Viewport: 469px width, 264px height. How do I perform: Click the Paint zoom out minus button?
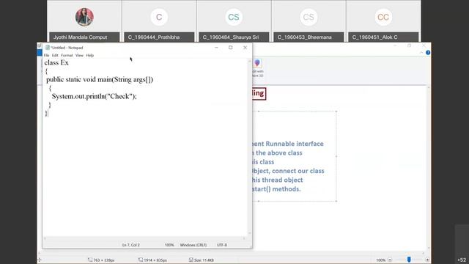click(390, 260)
